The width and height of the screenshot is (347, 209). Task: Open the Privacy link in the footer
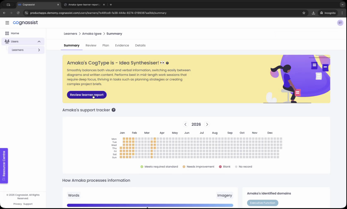(x=18, y=204)
